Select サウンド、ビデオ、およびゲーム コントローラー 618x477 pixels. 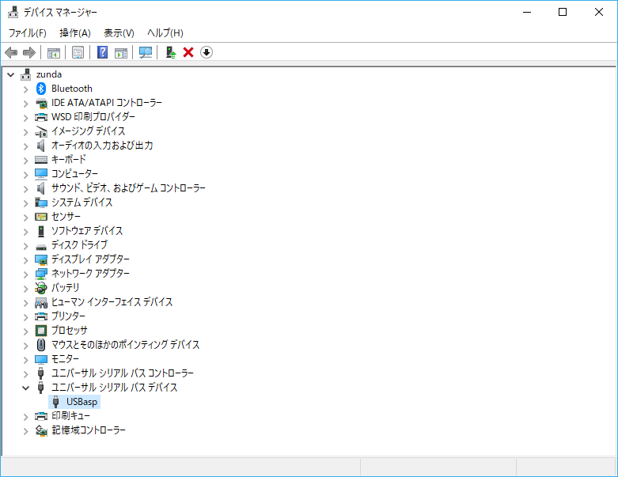[128, 188]
